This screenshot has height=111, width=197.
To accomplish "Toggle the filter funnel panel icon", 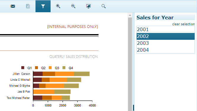I will 43,6.
